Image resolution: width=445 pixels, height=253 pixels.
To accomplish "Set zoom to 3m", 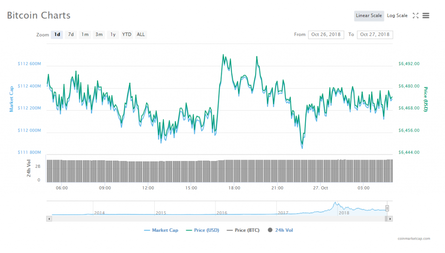I will 99,35.
